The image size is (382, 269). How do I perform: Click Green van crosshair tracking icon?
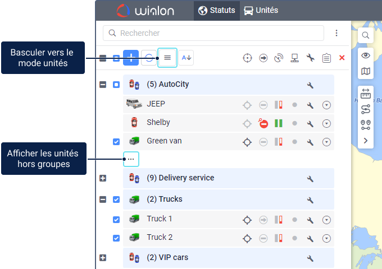click(247, 142)
